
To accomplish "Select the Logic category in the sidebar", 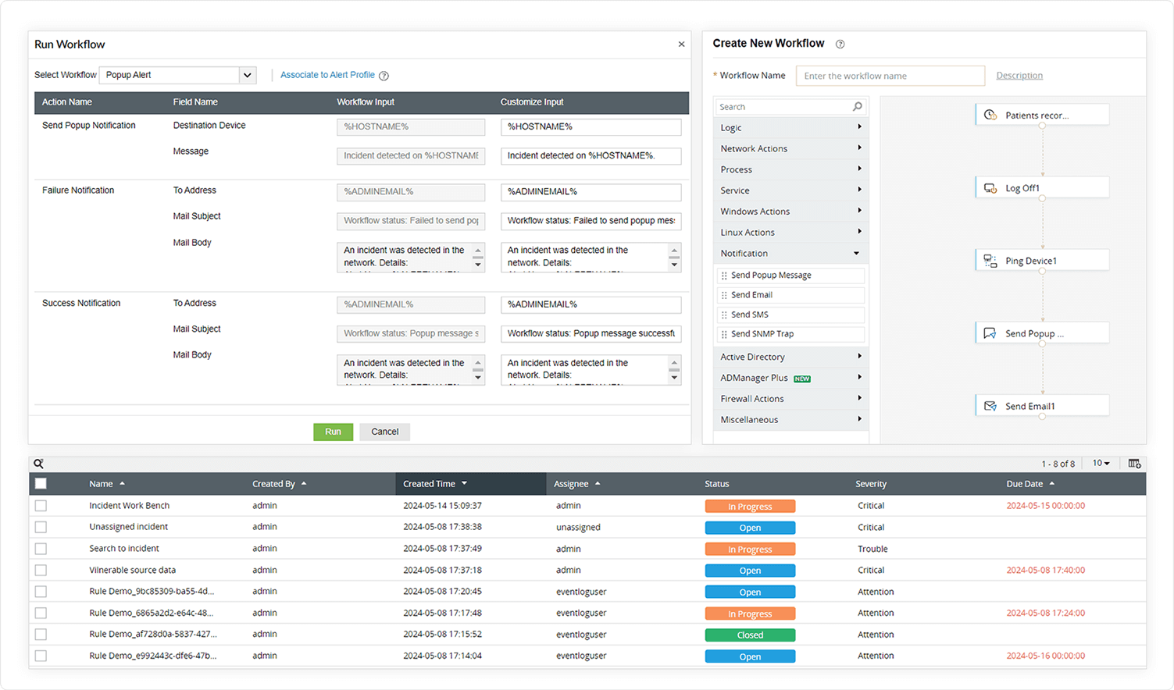I will 790,127.
